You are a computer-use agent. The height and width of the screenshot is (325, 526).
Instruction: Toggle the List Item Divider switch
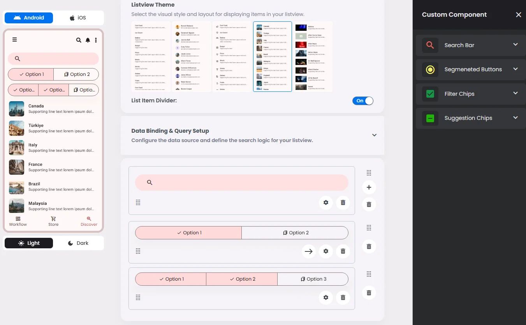pos(363,101)
